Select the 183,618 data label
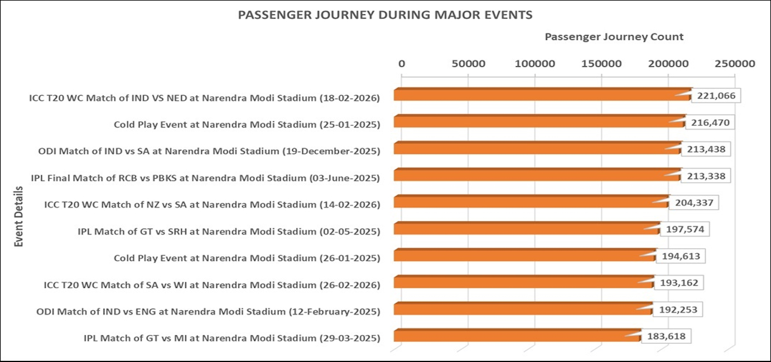Screen dimensions: 771x362 tap(666, 336)
